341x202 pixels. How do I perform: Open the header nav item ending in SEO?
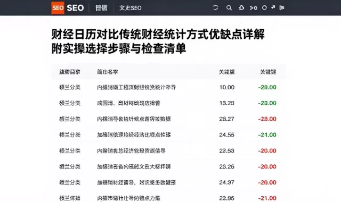coord(130,8)
